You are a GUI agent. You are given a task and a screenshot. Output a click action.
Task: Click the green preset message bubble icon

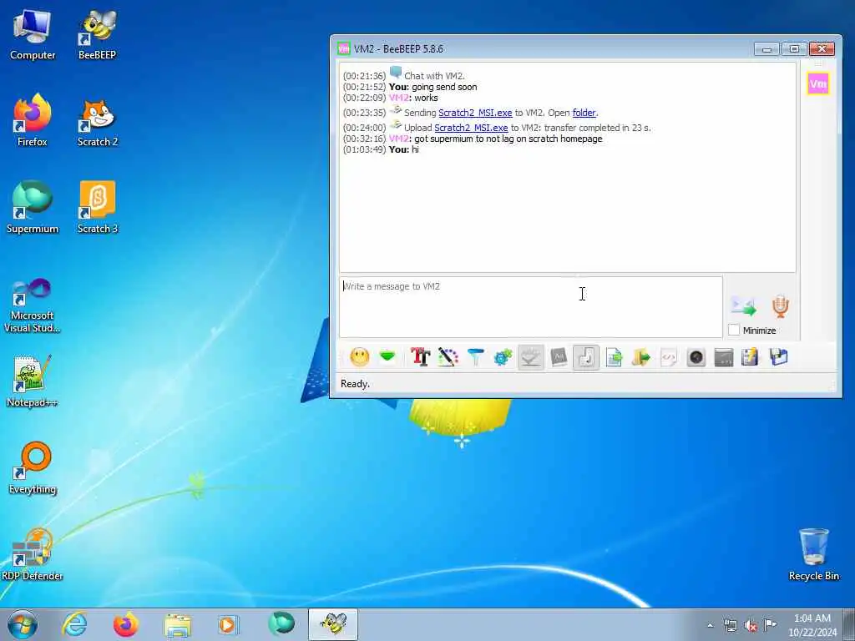387,357
